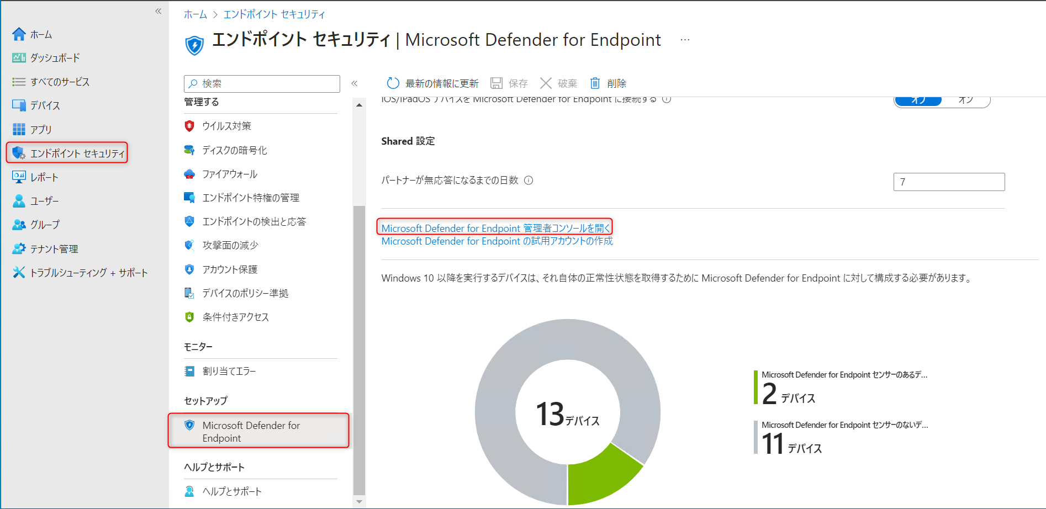Open the Dashboard (ダッシュボード) icon
Viewport: 1046px width, 509px height.
pos(19,58)
